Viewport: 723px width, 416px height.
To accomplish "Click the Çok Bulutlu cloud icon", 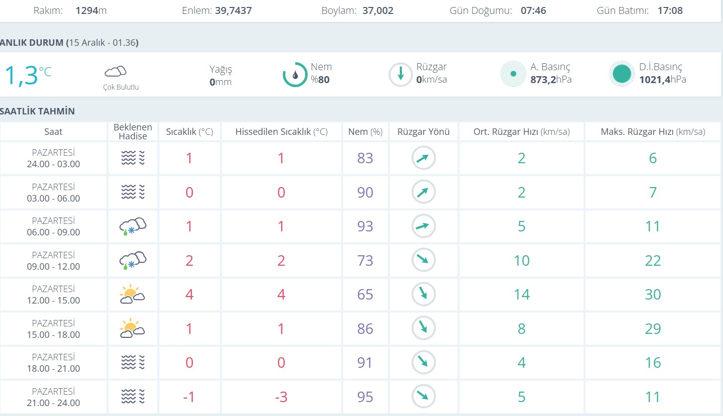I will pos(115,72).
